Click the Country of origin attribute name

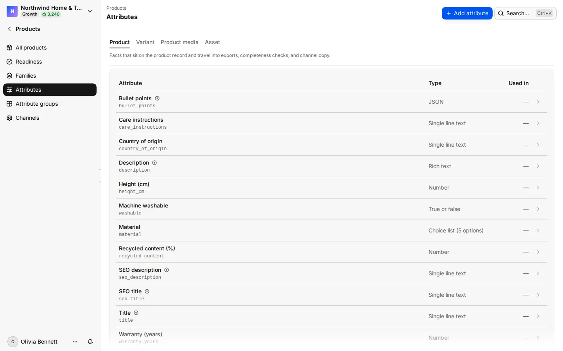140,141
